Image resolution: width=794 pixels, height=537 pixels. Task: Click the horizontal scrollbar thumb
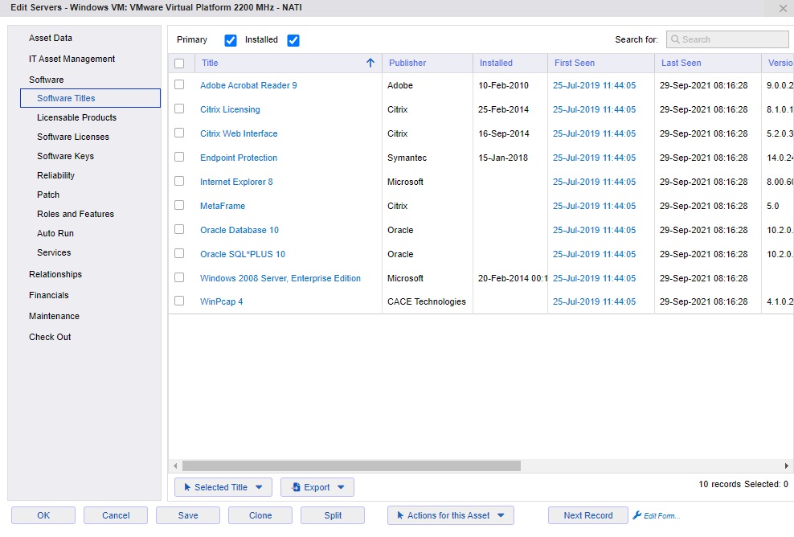[351, 465]
